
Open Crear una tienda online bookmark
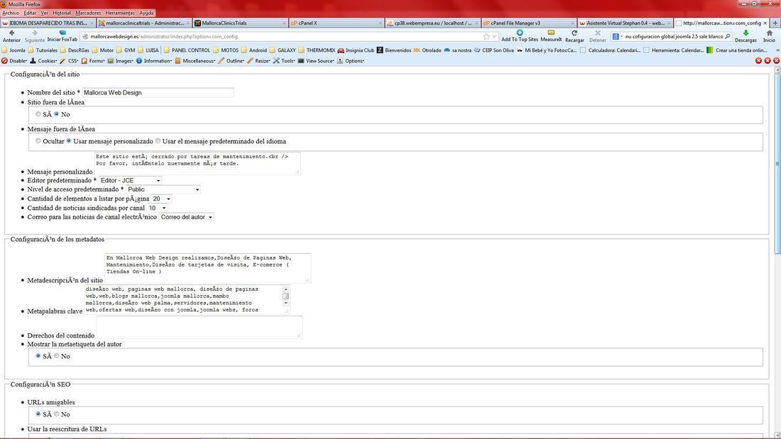737,50
